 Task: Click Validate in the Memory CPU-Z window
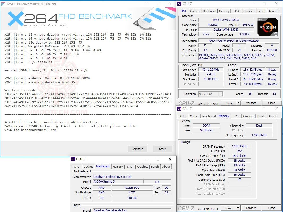coord(251,208)
